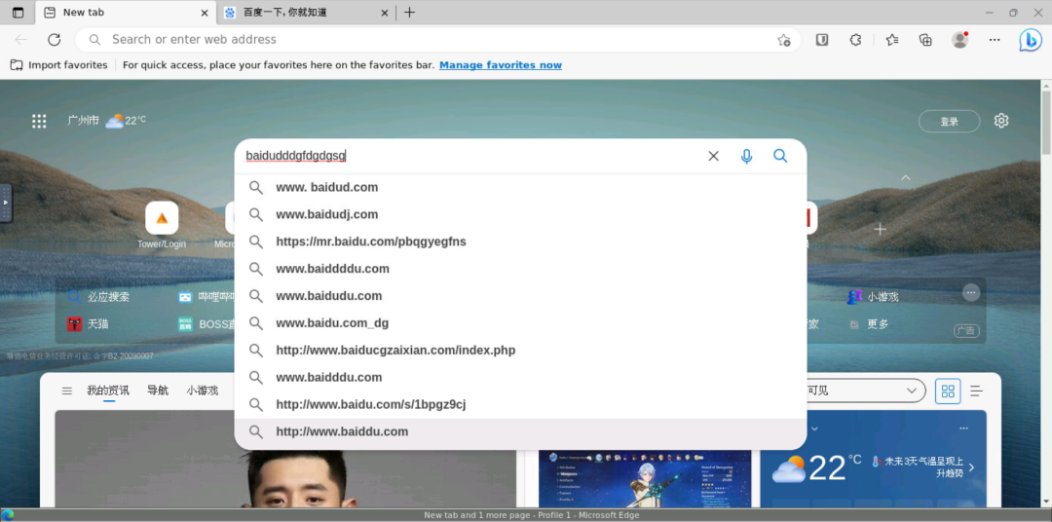Click the add to favorites star icon
The height and width of the screenshot is (522, 1052).
[x=783, y=40]
